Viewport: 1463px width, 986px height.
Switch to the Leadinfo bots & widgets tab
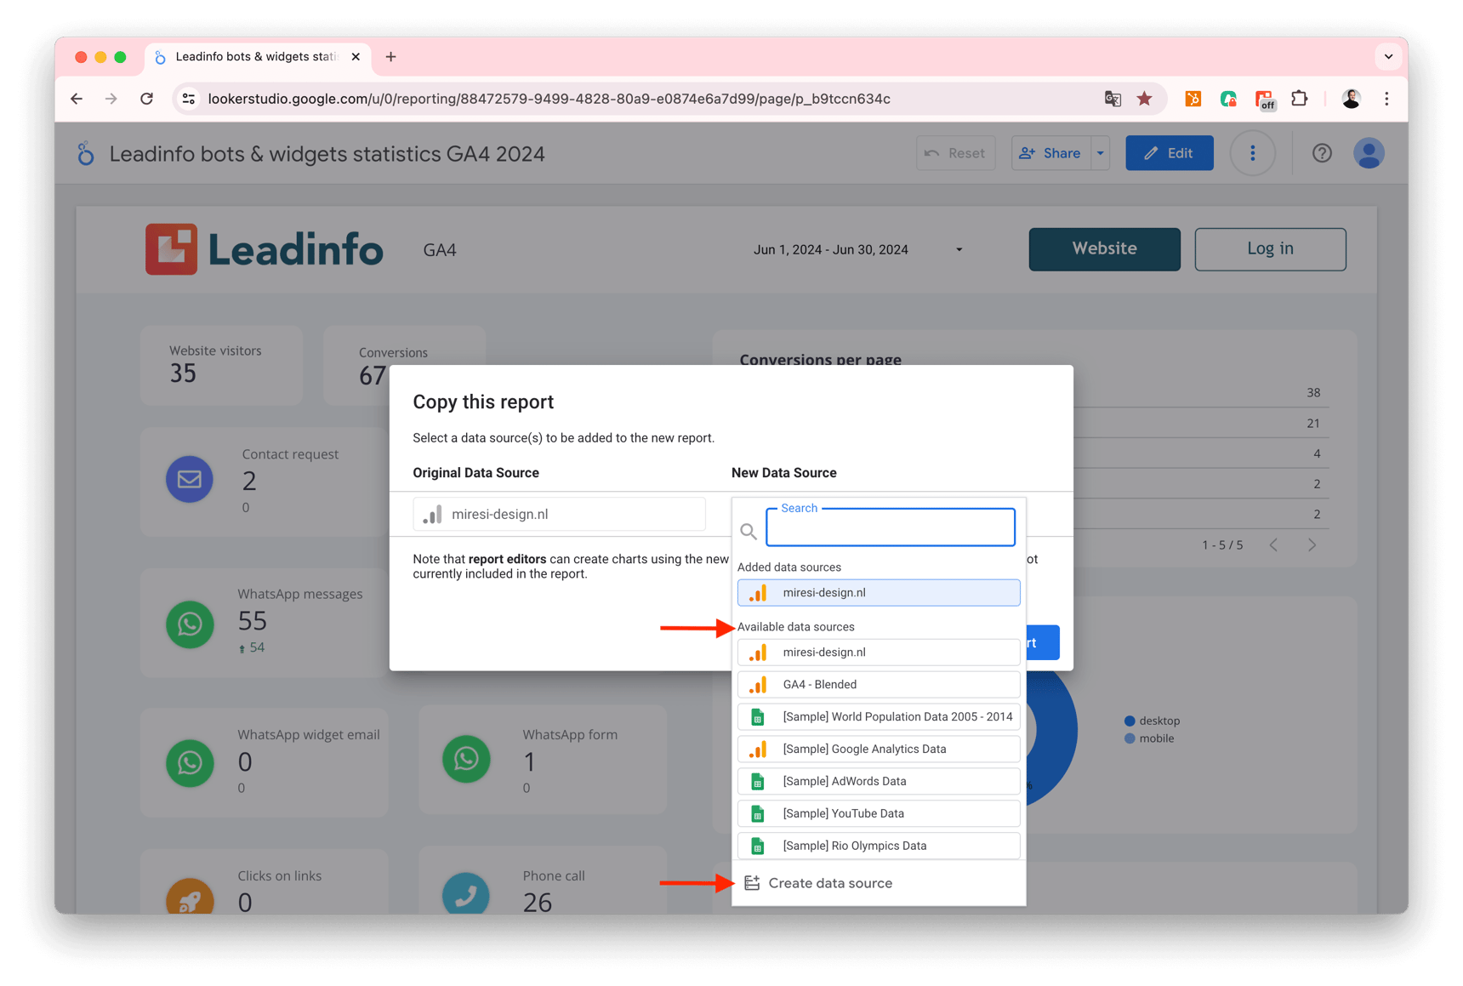(x=247, y=56)
